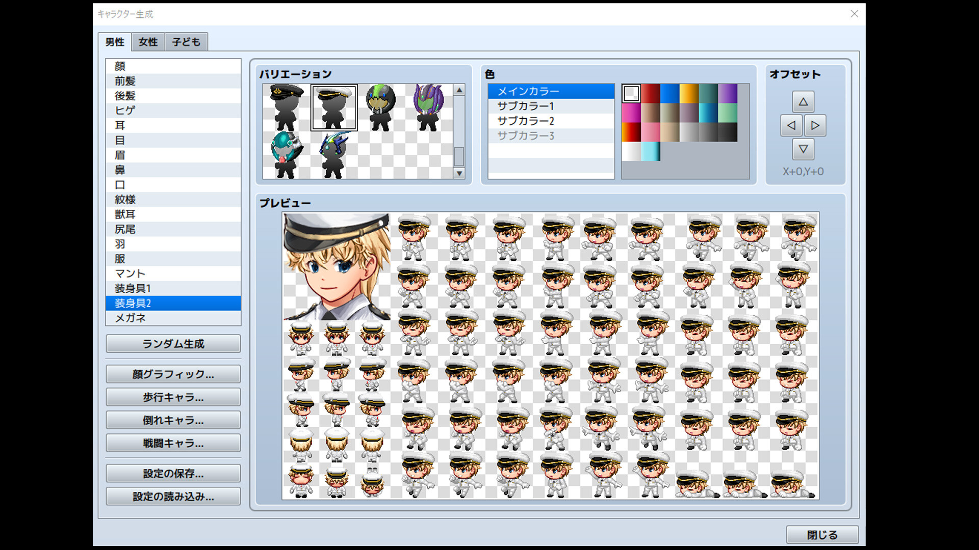Image resolution: width=979 pixels, height=550 pixels.
Task: Nudge the accessory left with the offset arrow
Action: tap(791, 125)
